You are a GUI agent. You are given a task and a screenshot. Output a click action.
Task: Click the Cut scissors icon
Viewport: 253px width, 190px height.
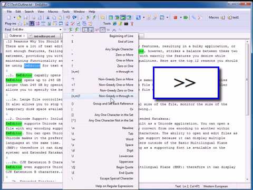(48, 17)
